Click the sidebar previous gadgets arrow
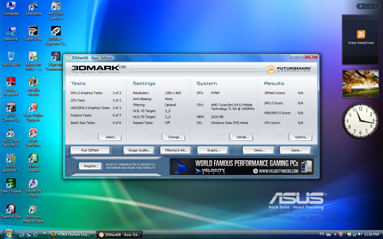The image size is (383, 239). point(370,6)
